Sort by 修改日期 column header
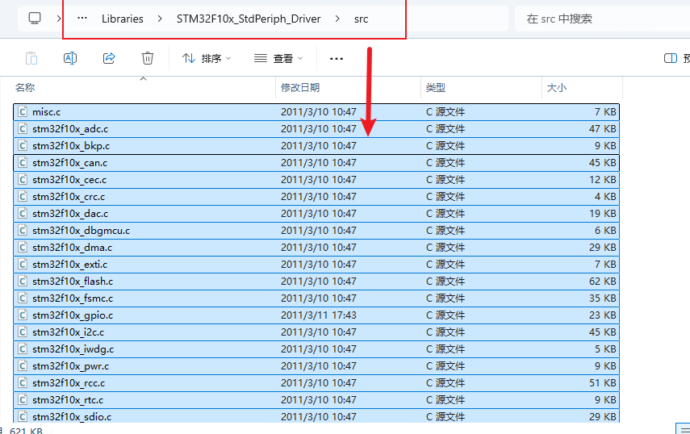 300,87
